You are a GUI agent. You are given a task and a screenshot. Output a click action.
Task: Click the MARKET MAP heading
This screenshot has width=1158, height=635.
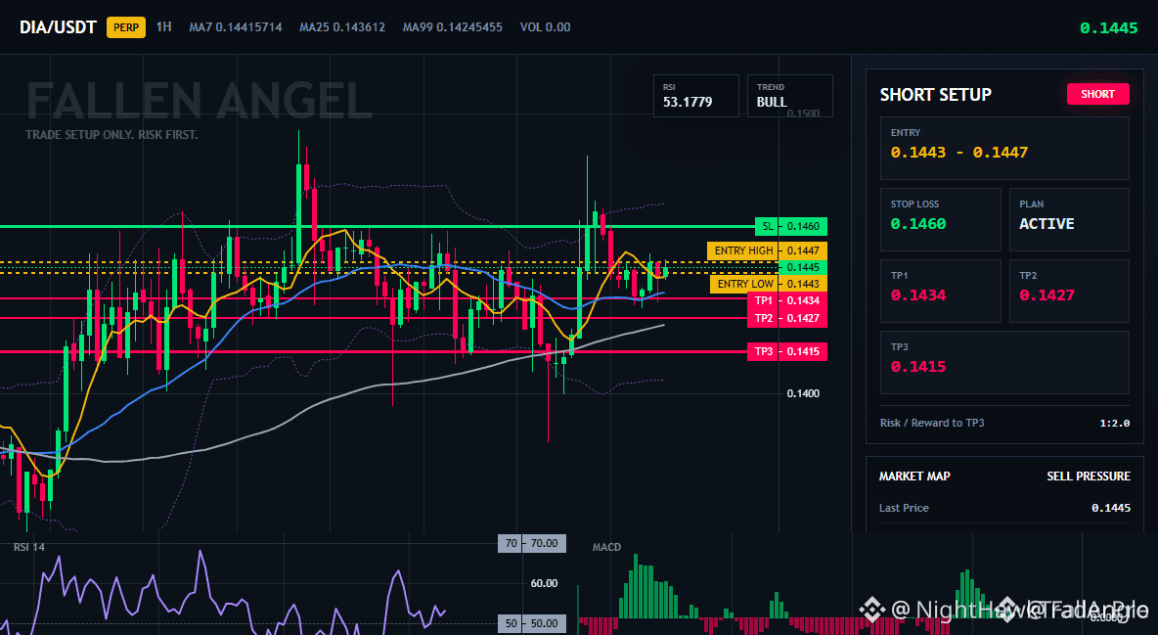(x=914, y=476)
